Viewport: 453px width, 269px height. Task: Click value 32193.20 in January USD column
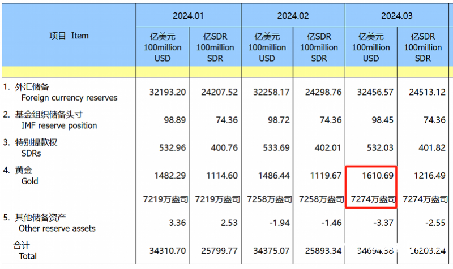pos(167,92)
